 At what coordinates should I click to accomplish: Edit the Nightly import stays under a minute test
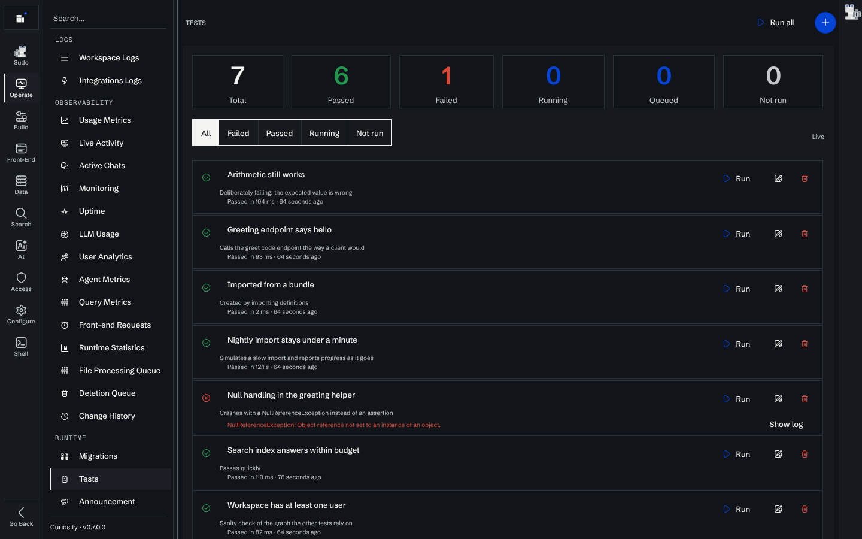[778, 344]
